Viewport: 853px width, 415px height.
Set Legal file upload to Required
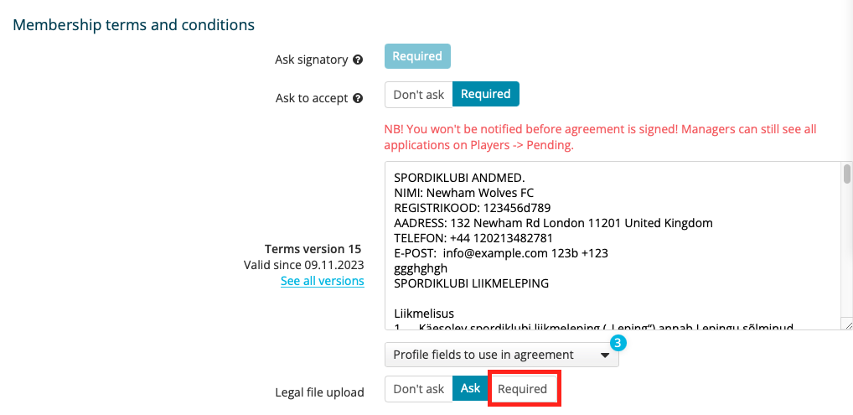tap(522, 389)
